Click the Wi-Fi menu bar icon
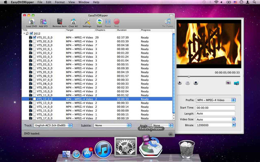The width and height of the screenshot is (260, 162). coord(216,2)
